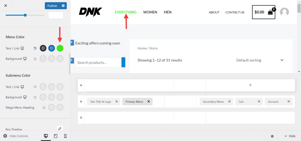Viewport: 301px width, 141px height.
Task: Switch to desktop preview mode
Action: coord(46,136)
